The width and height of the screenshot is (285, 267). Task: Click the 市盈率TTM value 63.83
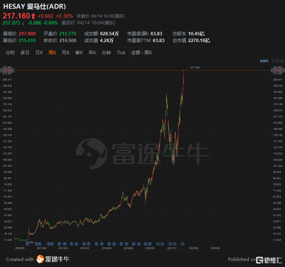[158, 41]
